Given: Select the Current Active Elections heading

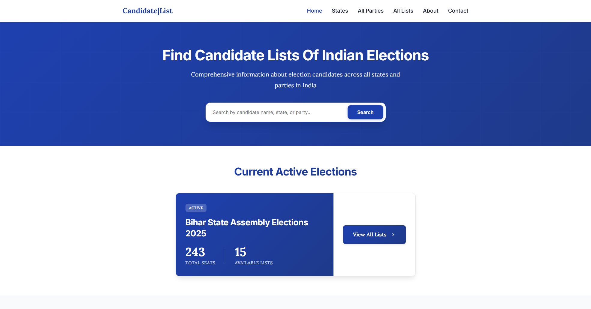Looking at the screenshot, I should (x=295, y=171).
